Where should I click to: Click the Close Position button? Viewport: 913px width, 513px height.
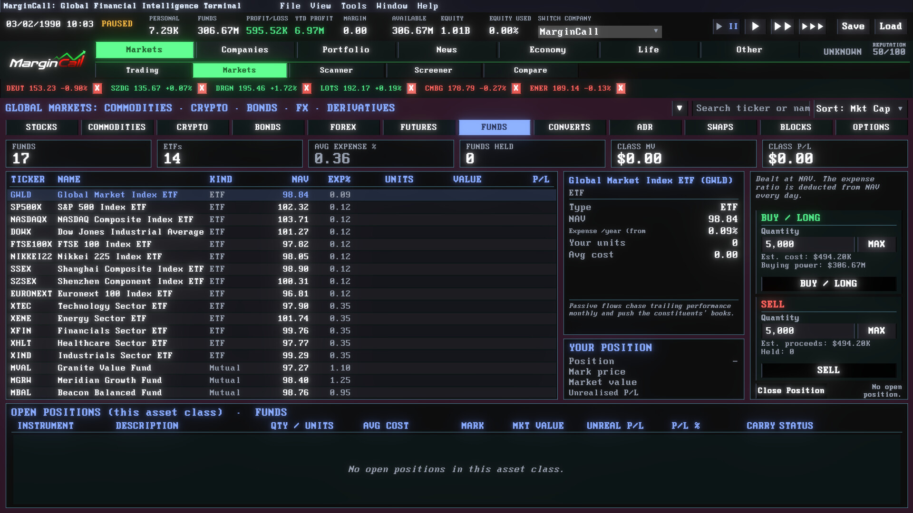click(x=791, y=390)
